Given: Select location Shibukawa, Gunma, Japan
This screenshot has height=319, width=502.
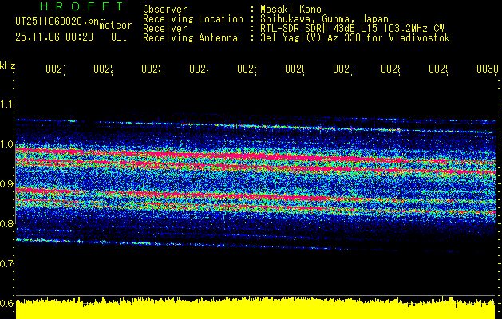Looking at the screenshot, I should click(x=324, y=19).
